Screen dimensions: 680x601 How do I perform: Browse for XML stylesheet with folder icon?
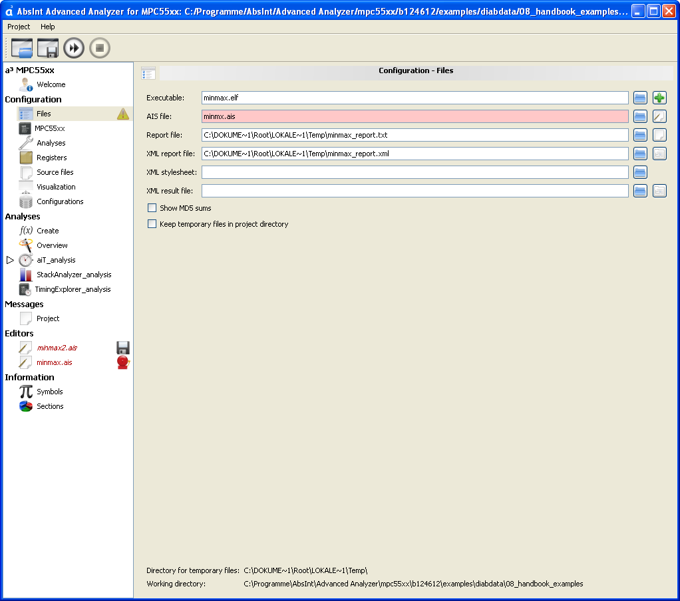tap(640, 172)
